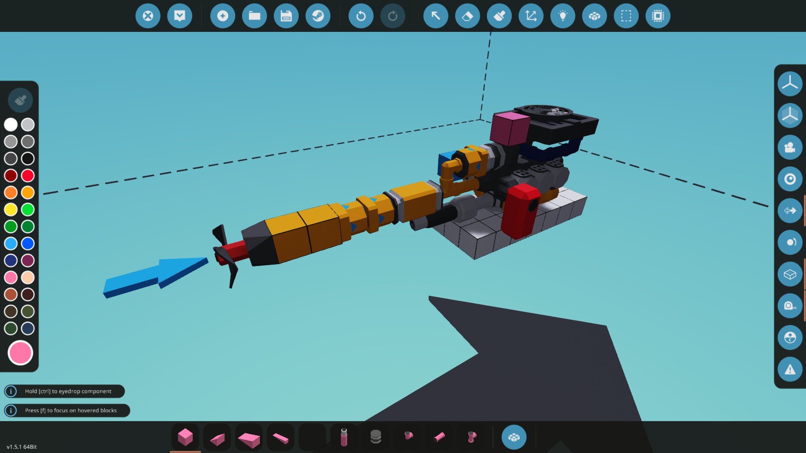
Task: Pick the bright red color swatch
Action: point(28,175)
